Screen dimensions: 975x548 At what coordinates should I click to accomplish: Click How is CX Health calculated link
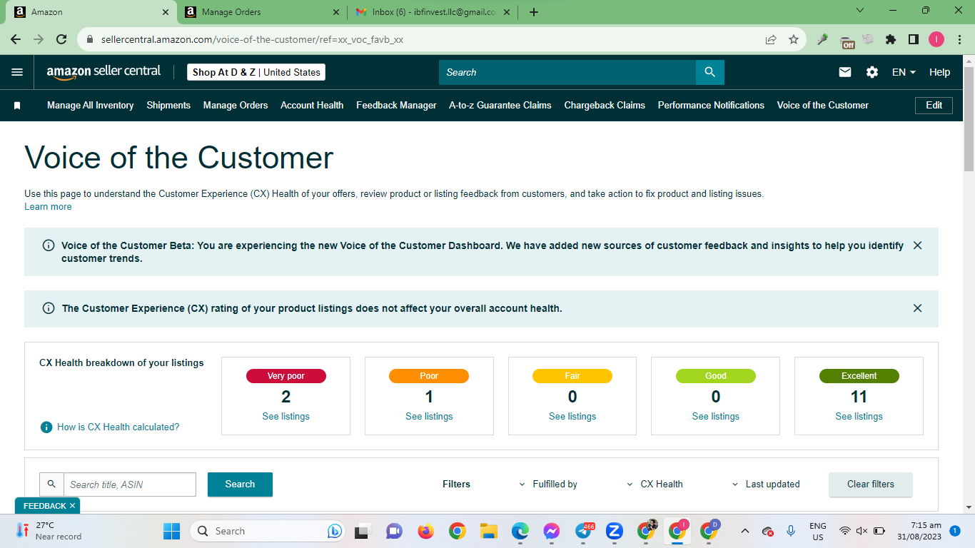[x=118, y=427]
